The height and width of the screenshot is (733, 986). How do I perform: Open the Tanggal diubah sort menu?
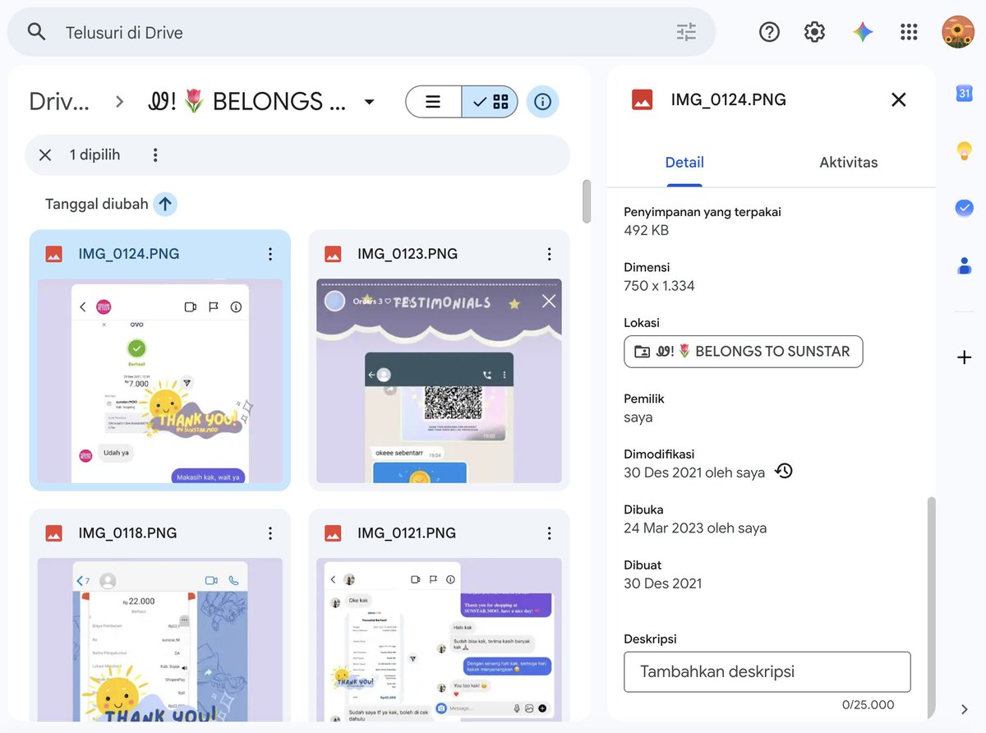click(97, 204)
